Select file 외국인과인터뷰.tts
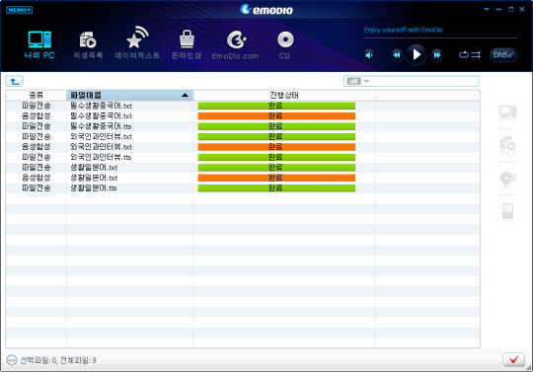Image resolution: width=533 pixels, height=372 pixels. tap(243, 157)
